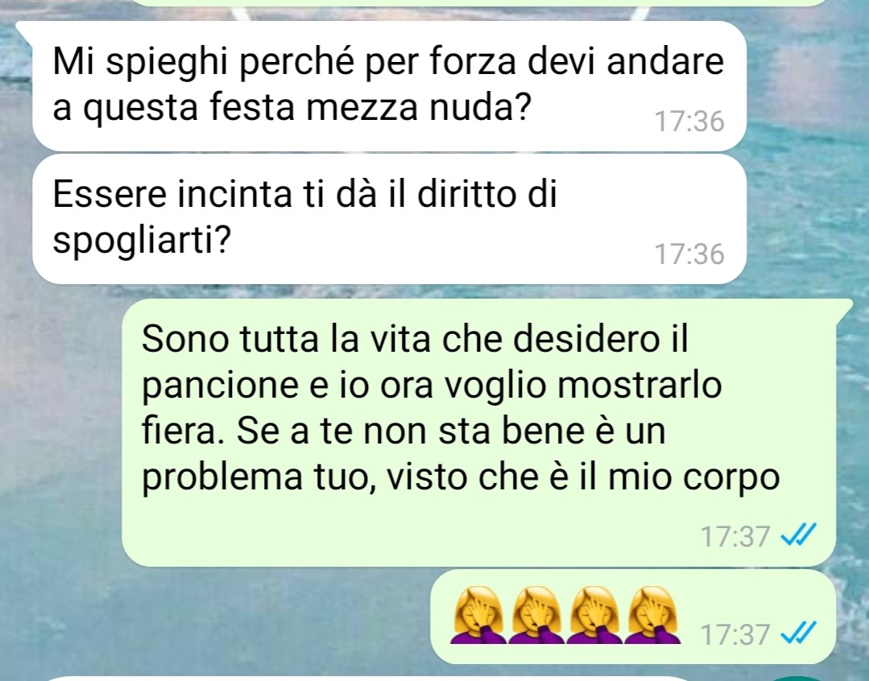Screen dimensions: 869x681
Task: Tap the phrase 'è il mio corpo' in green message
Action: tap(663, 477)
